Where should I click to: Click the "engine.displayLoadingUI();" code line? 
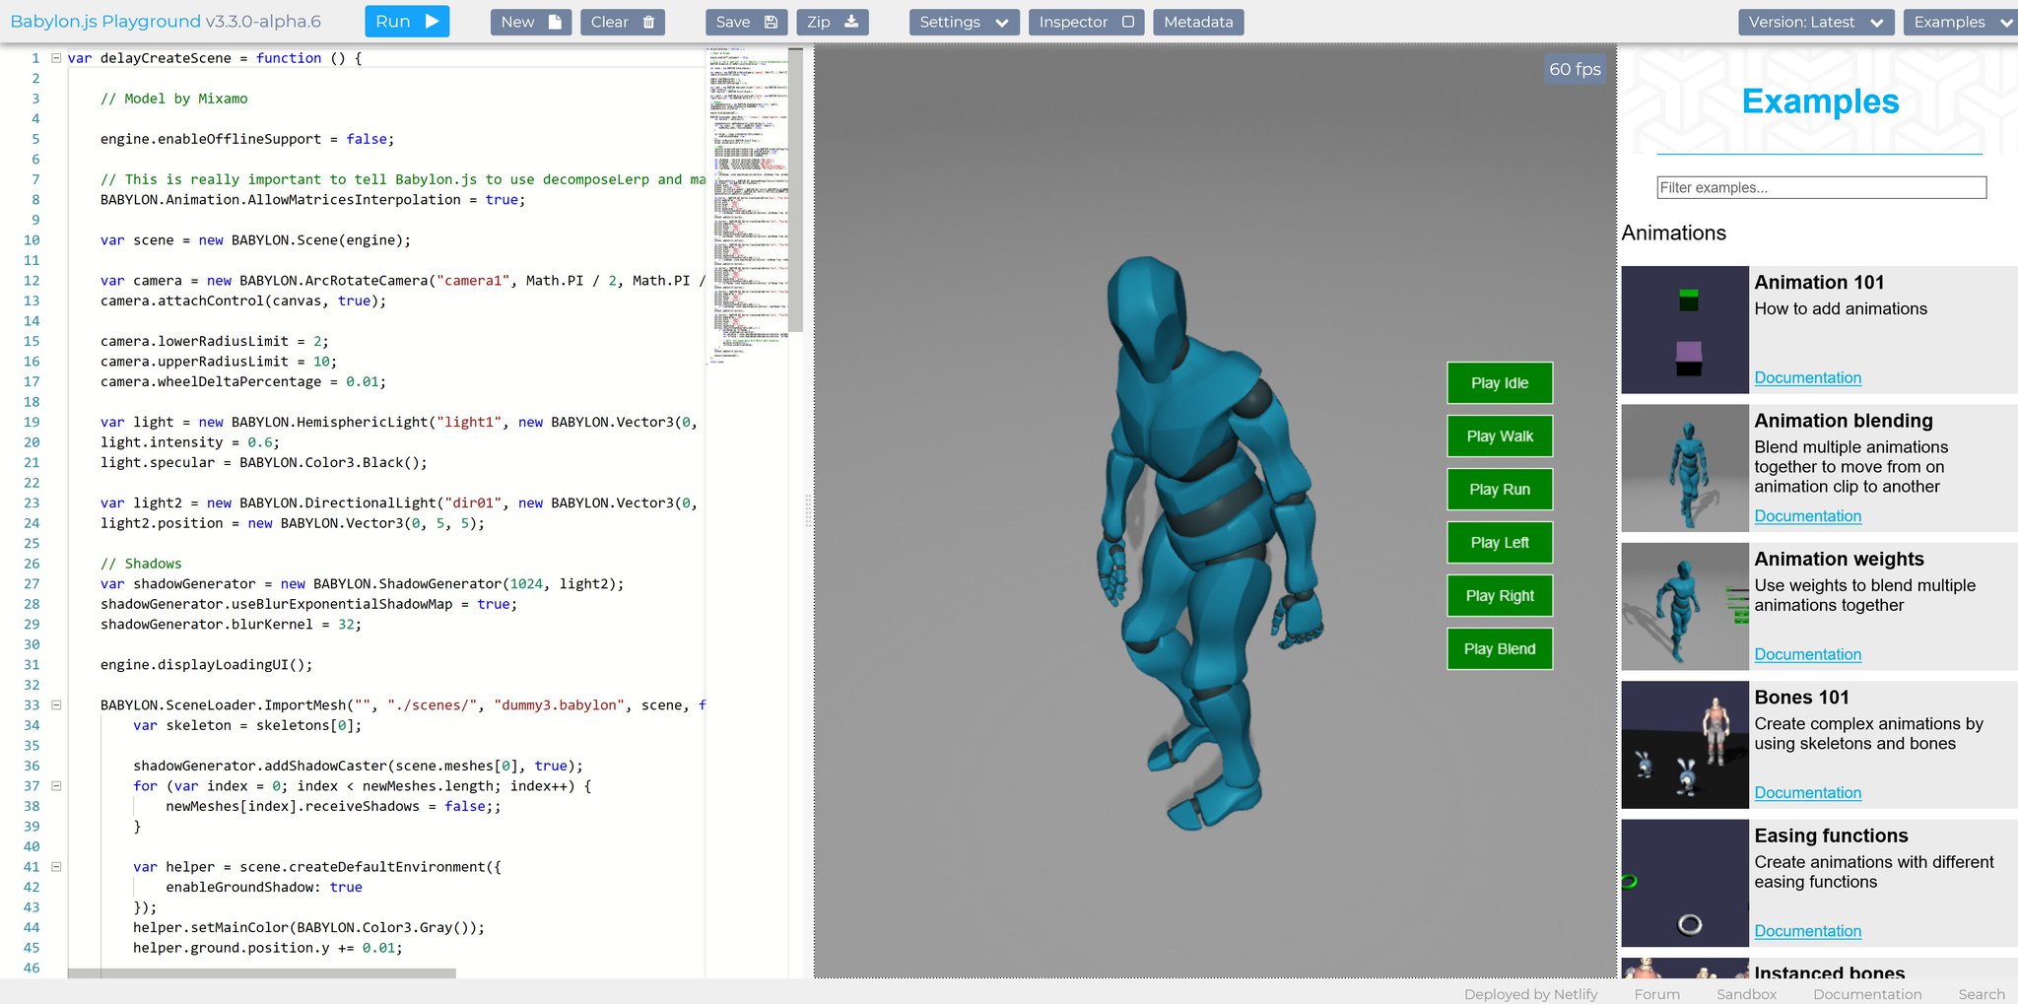pos(206,665)
